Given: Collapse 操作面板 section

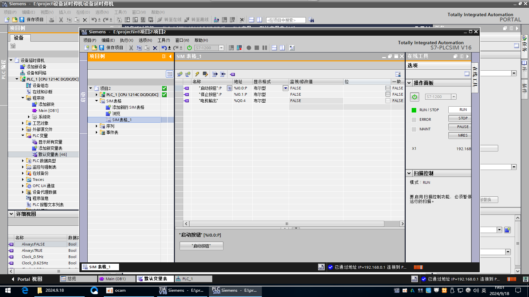Looking at the screenshot, I should 409,83.
